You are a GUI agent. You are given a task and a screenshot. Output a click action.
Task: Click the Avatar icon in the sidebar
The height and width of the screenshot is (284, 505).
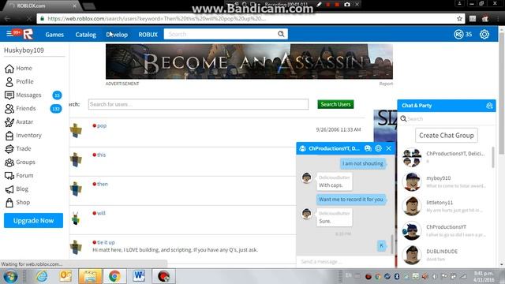coord(9,122)
